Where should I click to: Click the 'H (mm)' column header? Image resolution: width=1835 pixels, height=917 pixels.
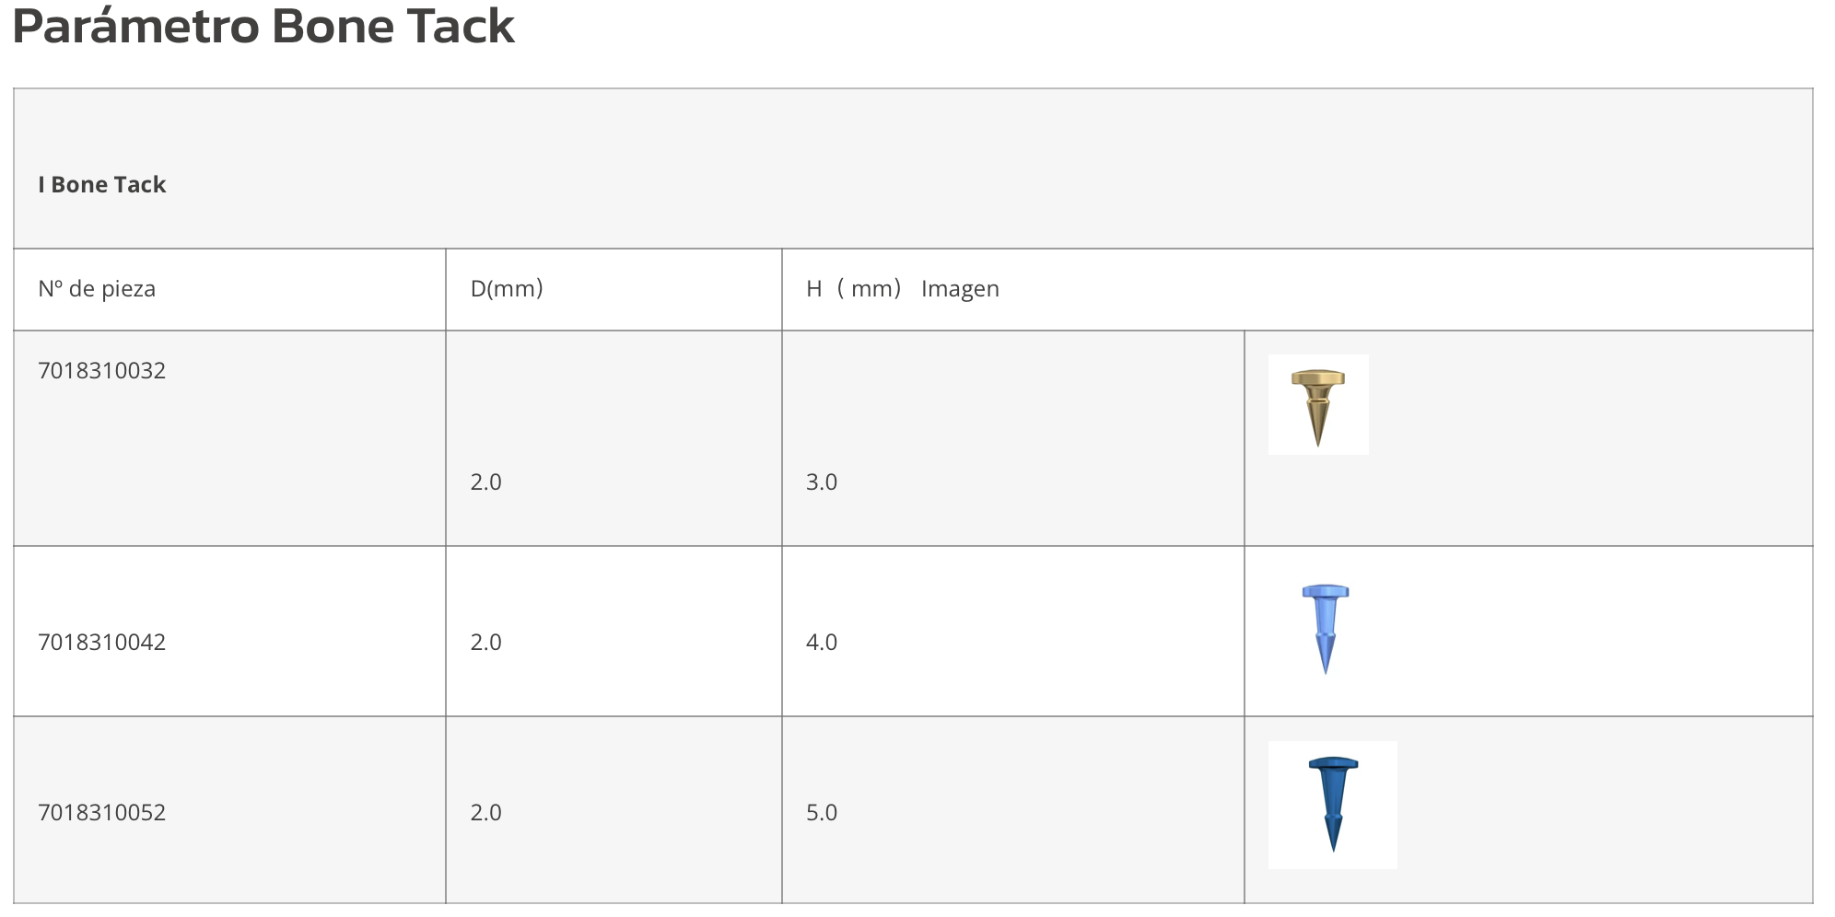[x=854, y=289]
